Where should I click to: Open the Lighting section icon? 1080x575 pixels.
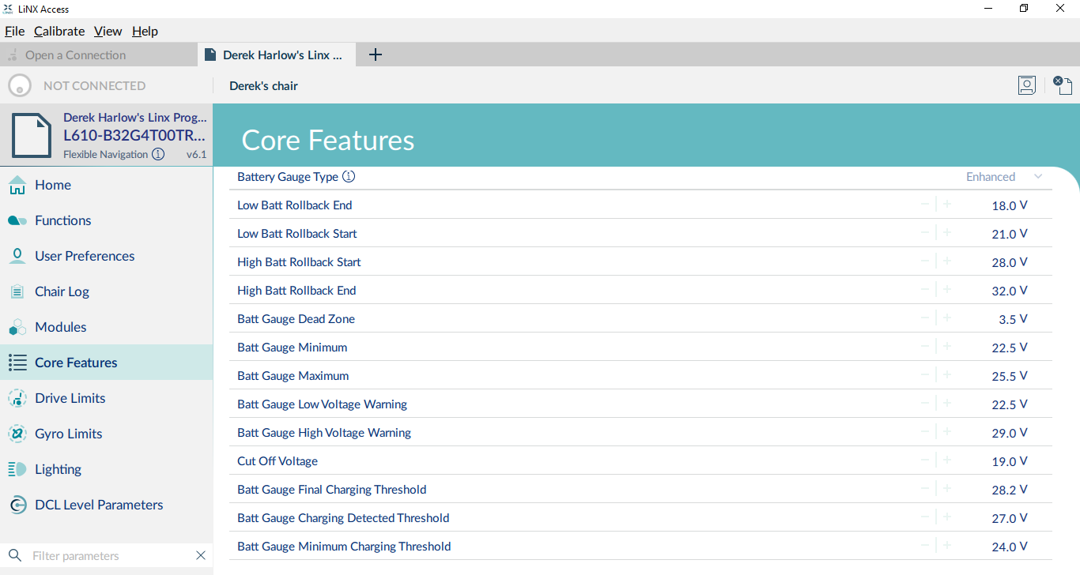click(x=17, y=469)
